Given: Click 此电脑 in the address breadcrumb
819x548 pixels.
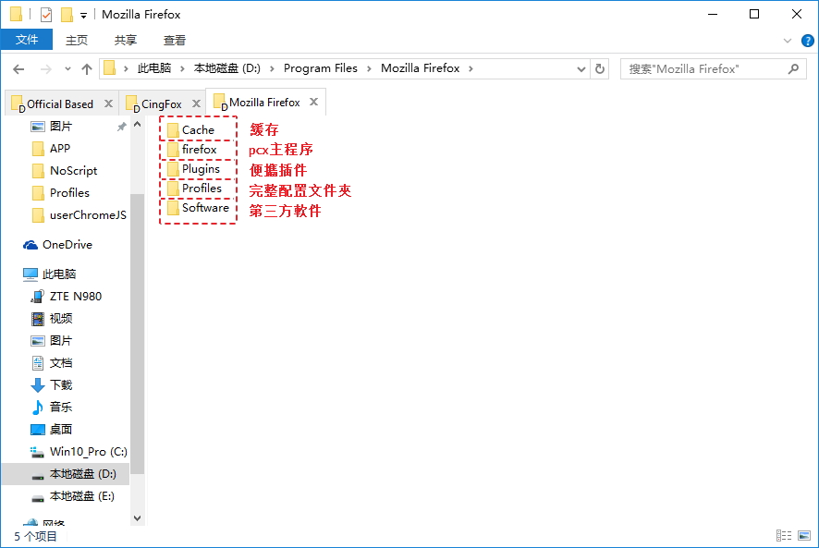Looking at the screenshot, I should (x=154, y=68).
